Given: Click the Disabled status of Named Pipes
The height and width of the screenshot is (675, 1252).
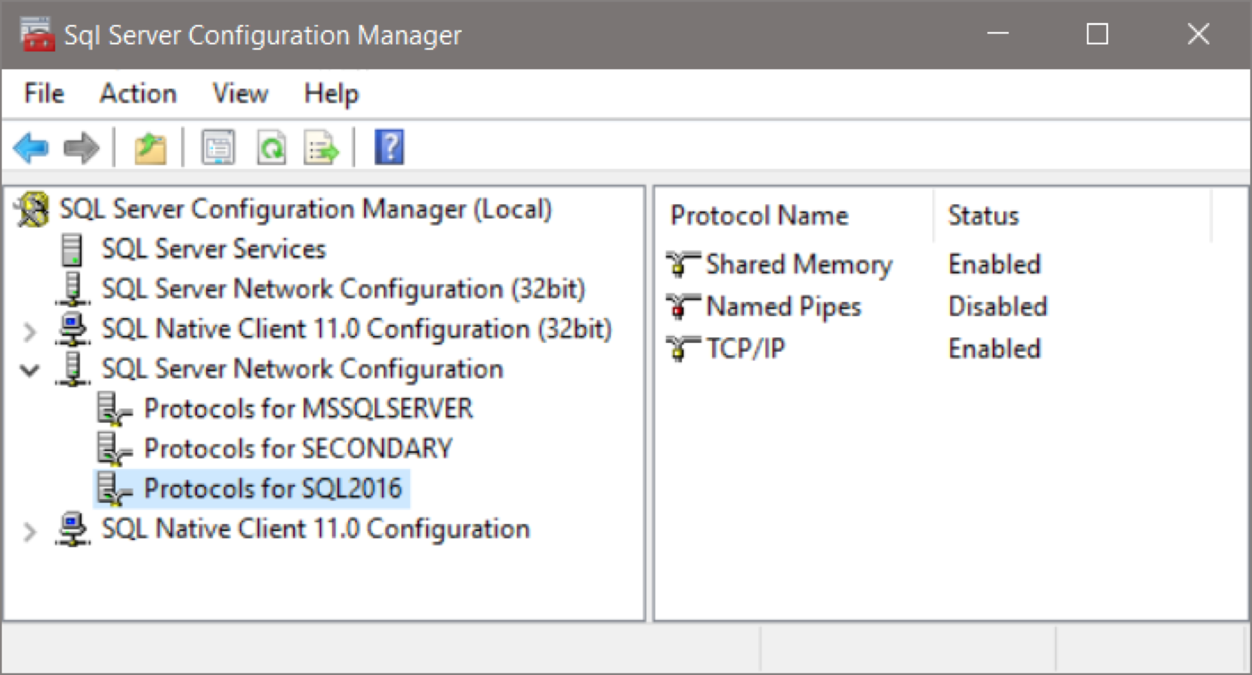Looking at the screenshot, I should coord(998,306).
